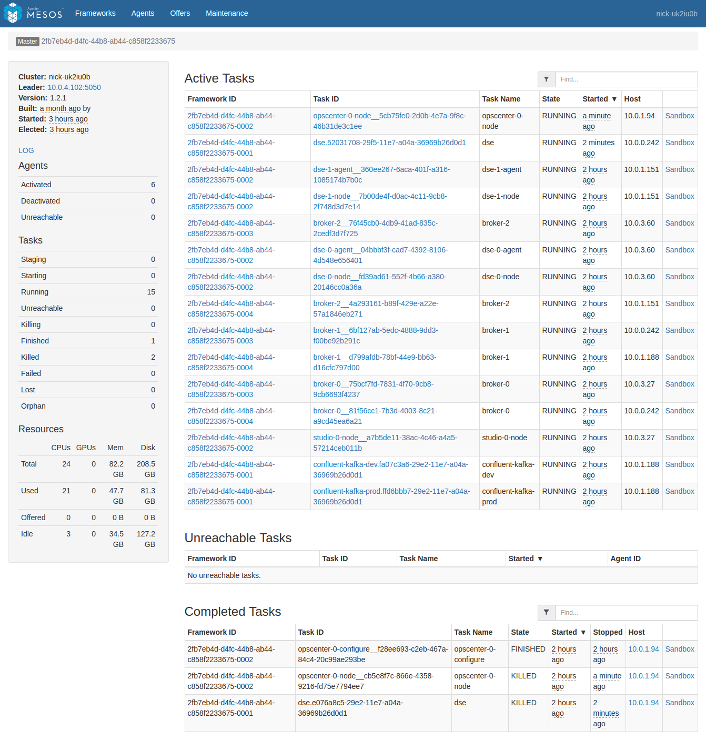Open the dse.52031708 task ID link

tap(390, 143)
